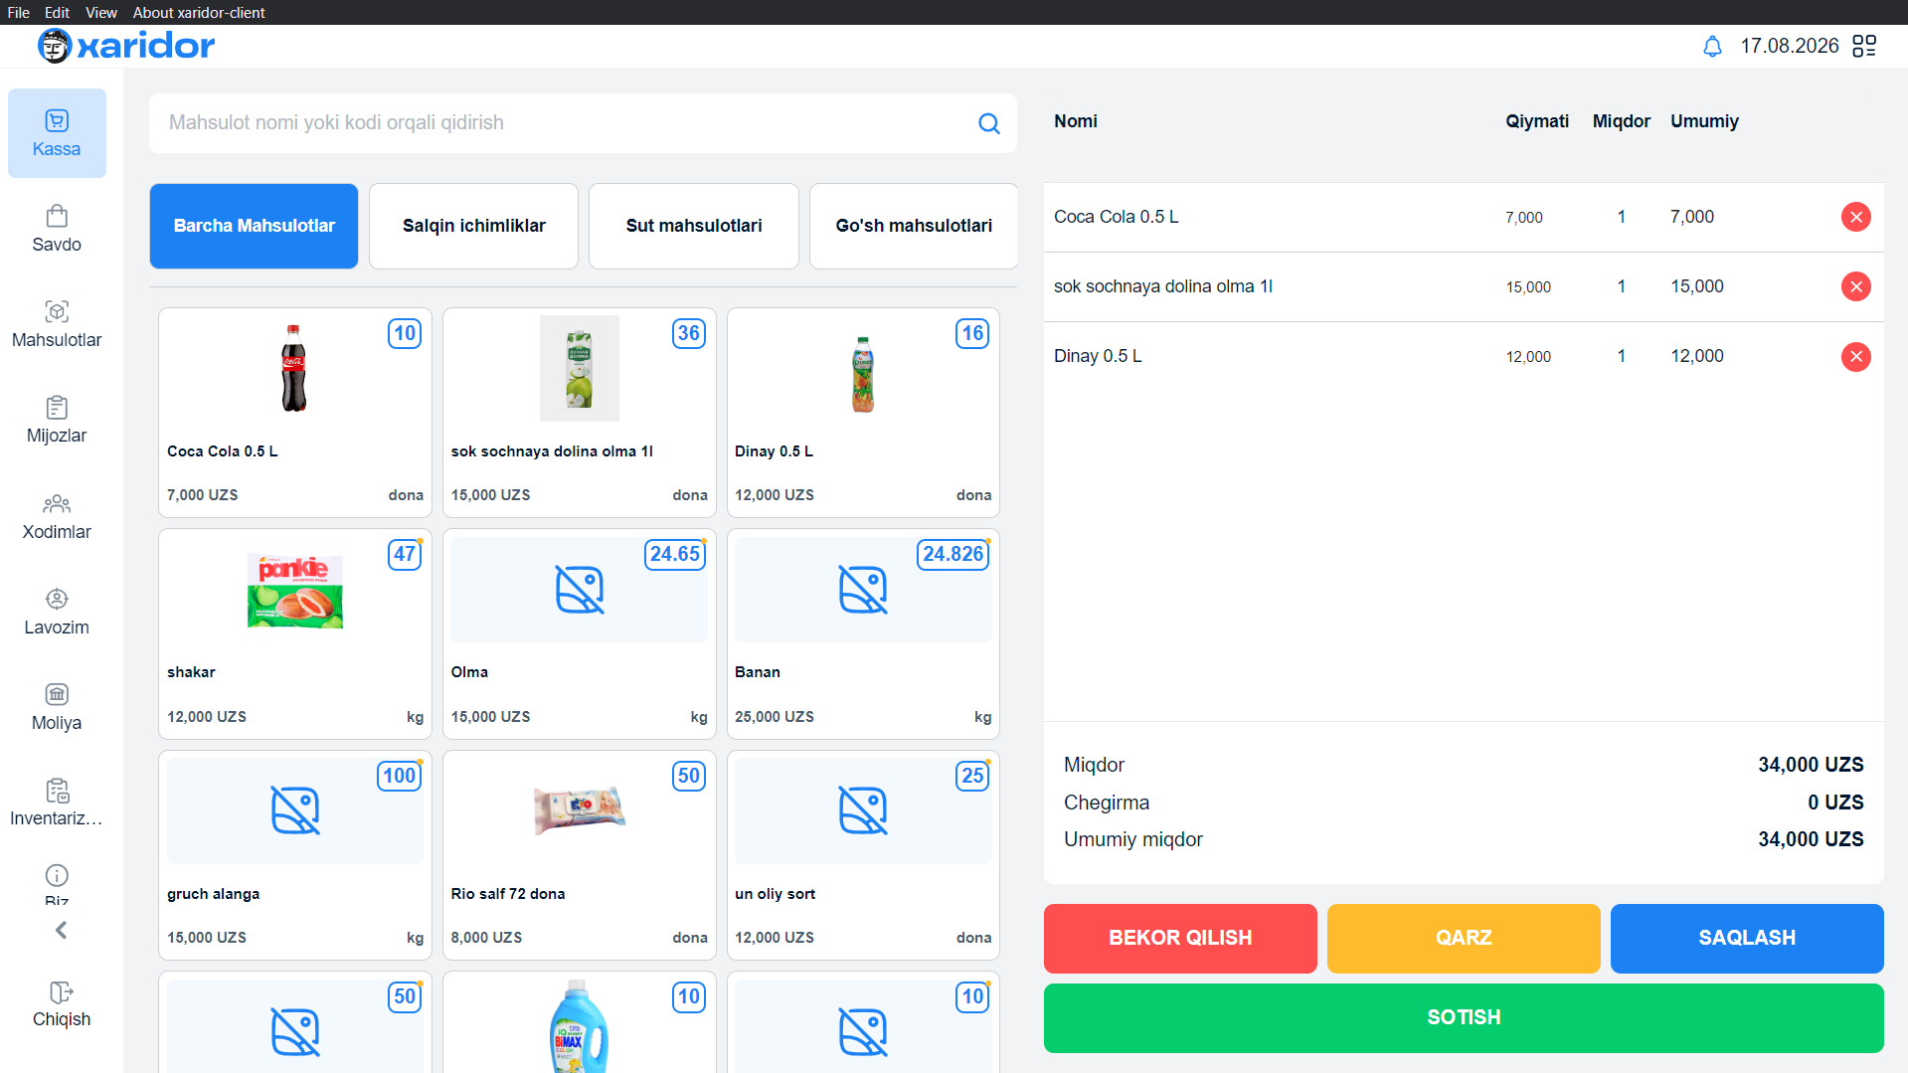Viewport: 1908px width, 1073px height.
Task: Select the Go'sh mahsulotlari category tab
Action: pyautogui.click(x=913, y=226)
